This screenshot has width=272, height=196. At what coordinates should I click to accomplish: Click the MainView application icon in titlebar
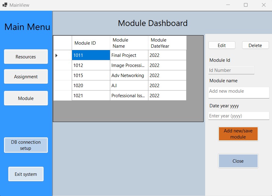(5, 5)
